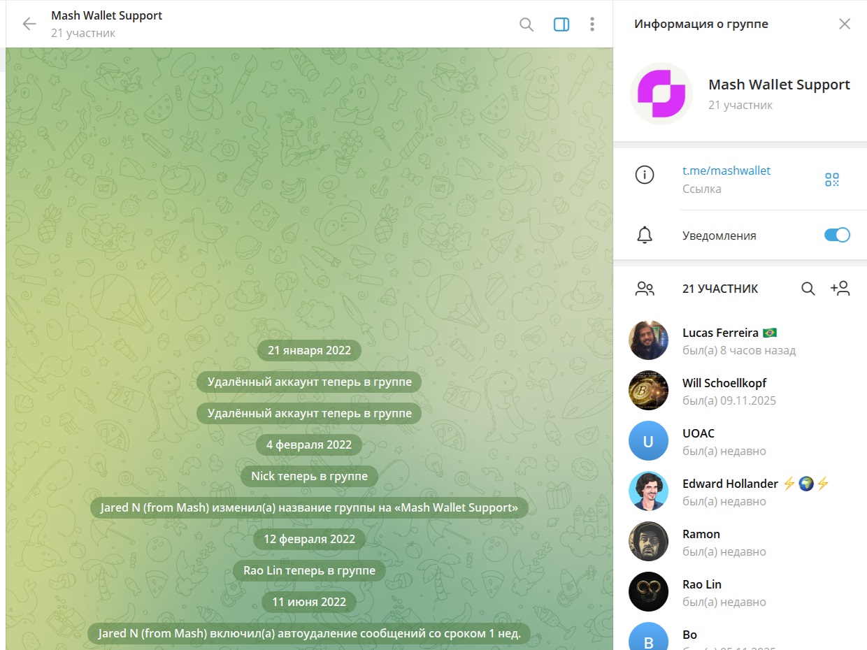Click the bell notifications icon
Screen dimensions: 867x650
pos(645,236)
